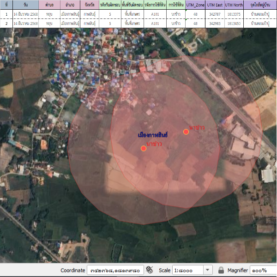Click the จุดใกล้หมู่บ้าน column header
Screen dimensions: 277x277
coord(260,4)
